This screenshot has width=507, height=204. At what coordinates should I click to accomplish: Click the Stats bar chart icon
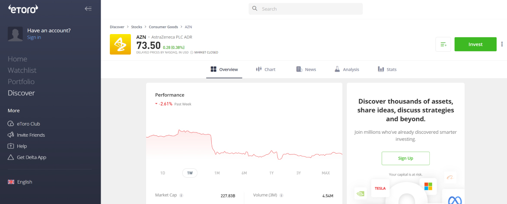click(x=381, y=69)
